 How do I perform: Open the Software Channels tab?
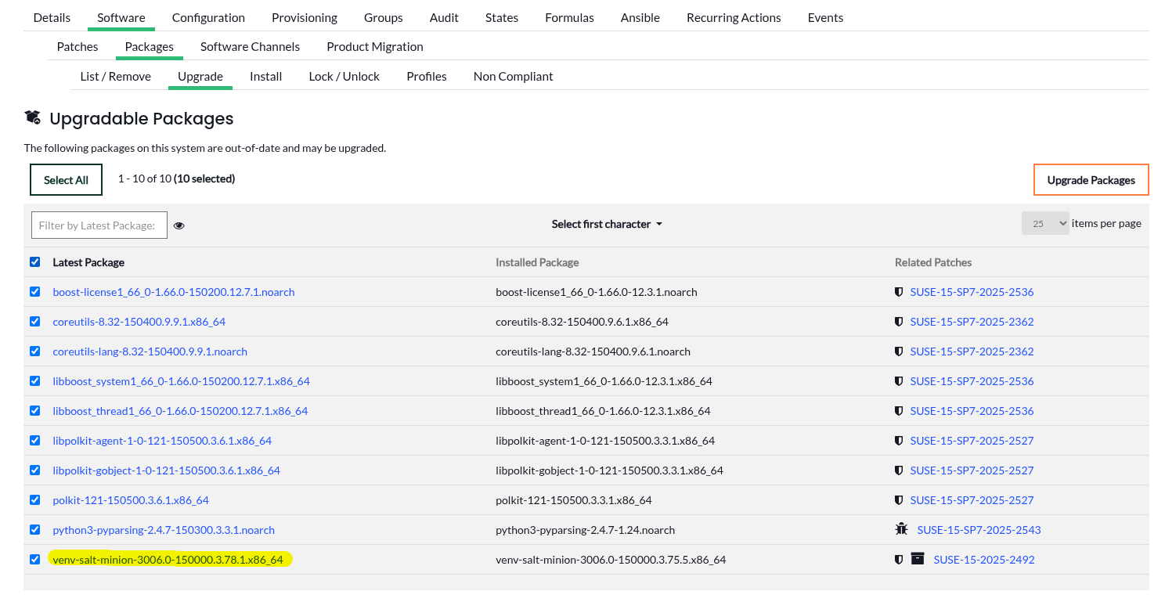click(x=250, y=46)
